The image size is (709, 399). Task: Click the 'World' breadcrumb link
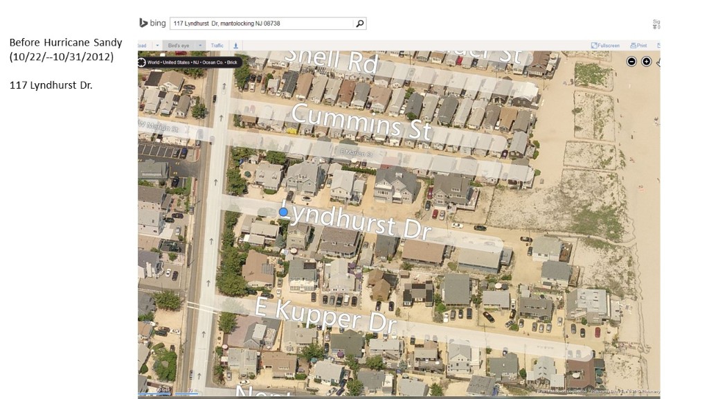coord(154,62)
